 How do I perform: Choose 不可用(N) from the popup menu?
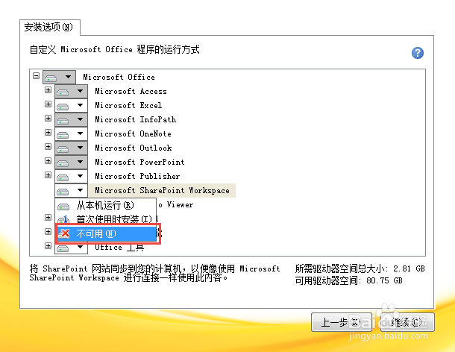107,233
